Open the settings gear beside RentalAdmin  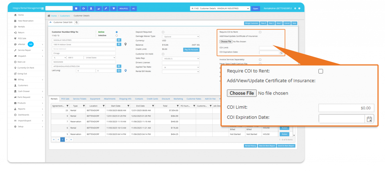295,8
